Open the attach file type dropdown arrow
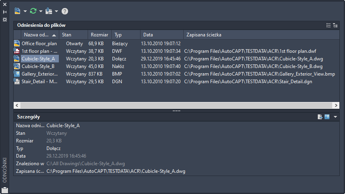 point(25,11)
